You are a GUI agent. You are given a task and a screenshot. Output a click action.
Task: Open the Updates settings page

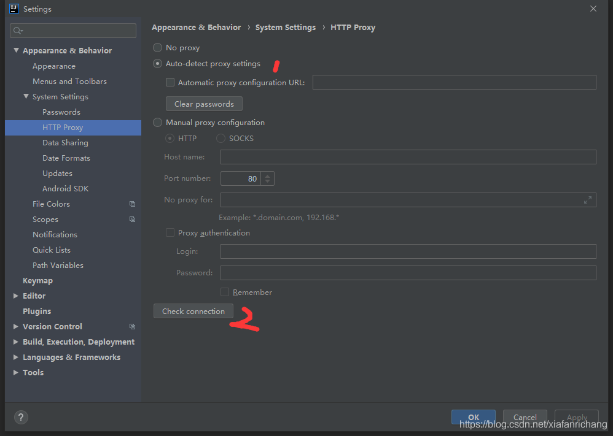pos(58,174)
